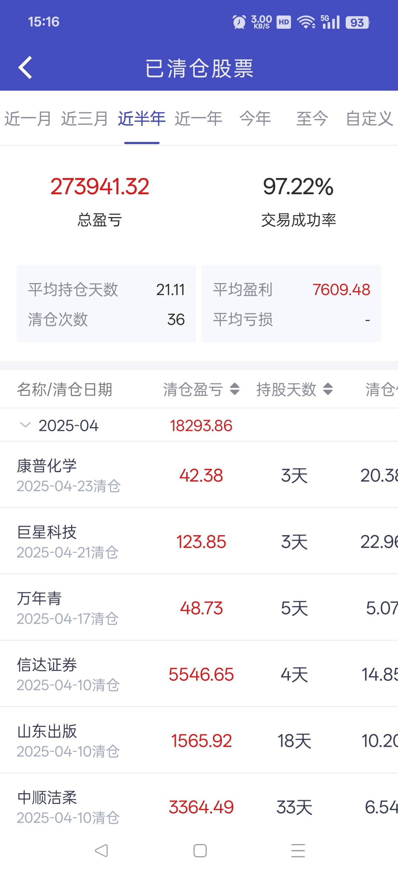Tap the Android home square button
This screenshot has width=398, height=875.
200,851
